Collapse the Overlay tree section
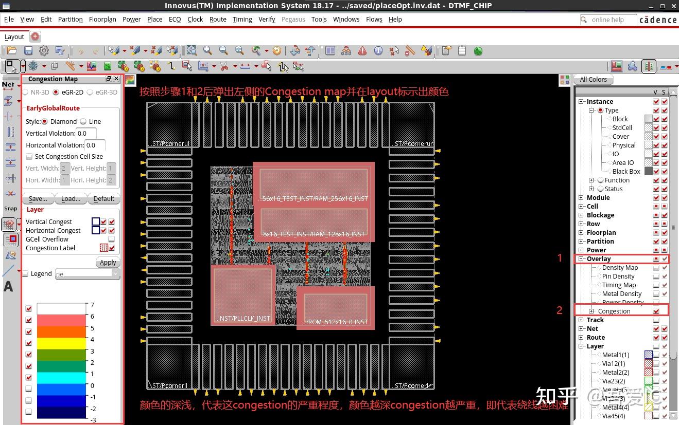The width and height of the screenshot is (679, 425). [x=581, y=259]
